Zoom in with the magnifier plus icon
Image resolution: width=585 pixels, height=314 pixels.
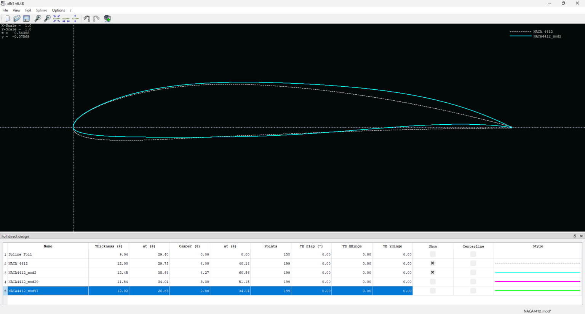pyautogui.click(x=38, y=19)
